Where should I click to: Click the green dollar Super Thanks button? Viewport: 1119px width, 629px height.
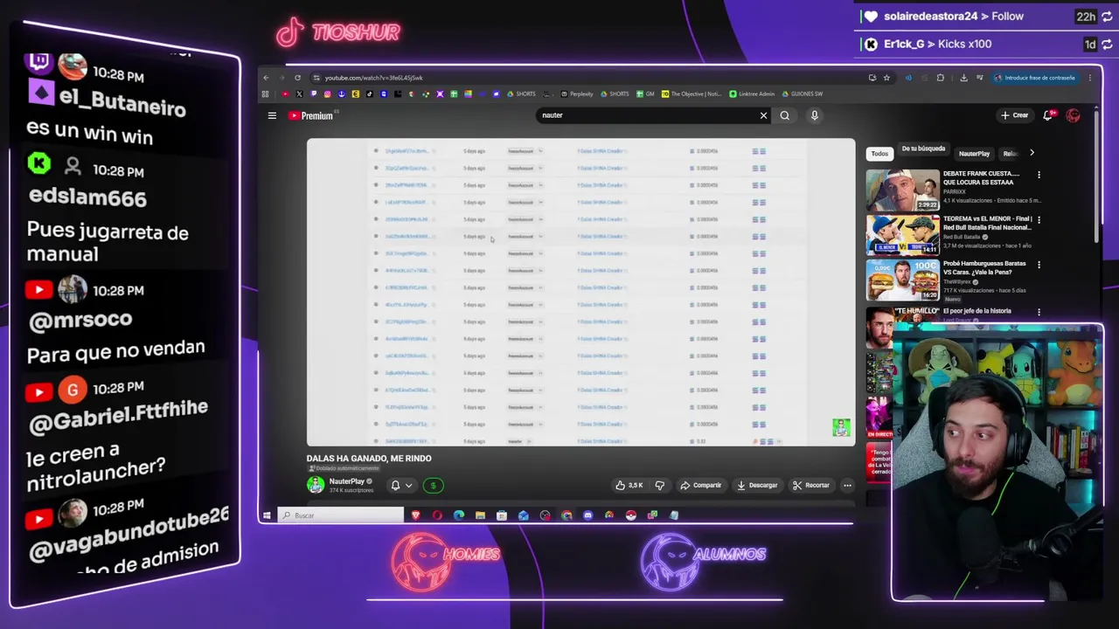tap(433, 486)
